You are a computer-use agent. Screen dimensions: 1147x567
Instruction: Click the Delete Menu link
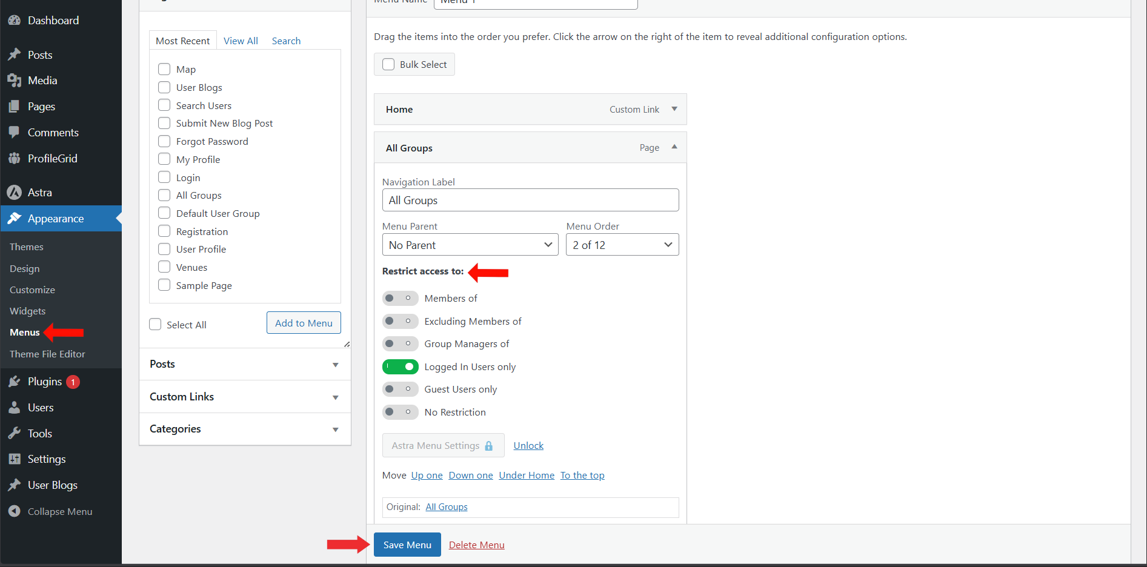476,545
